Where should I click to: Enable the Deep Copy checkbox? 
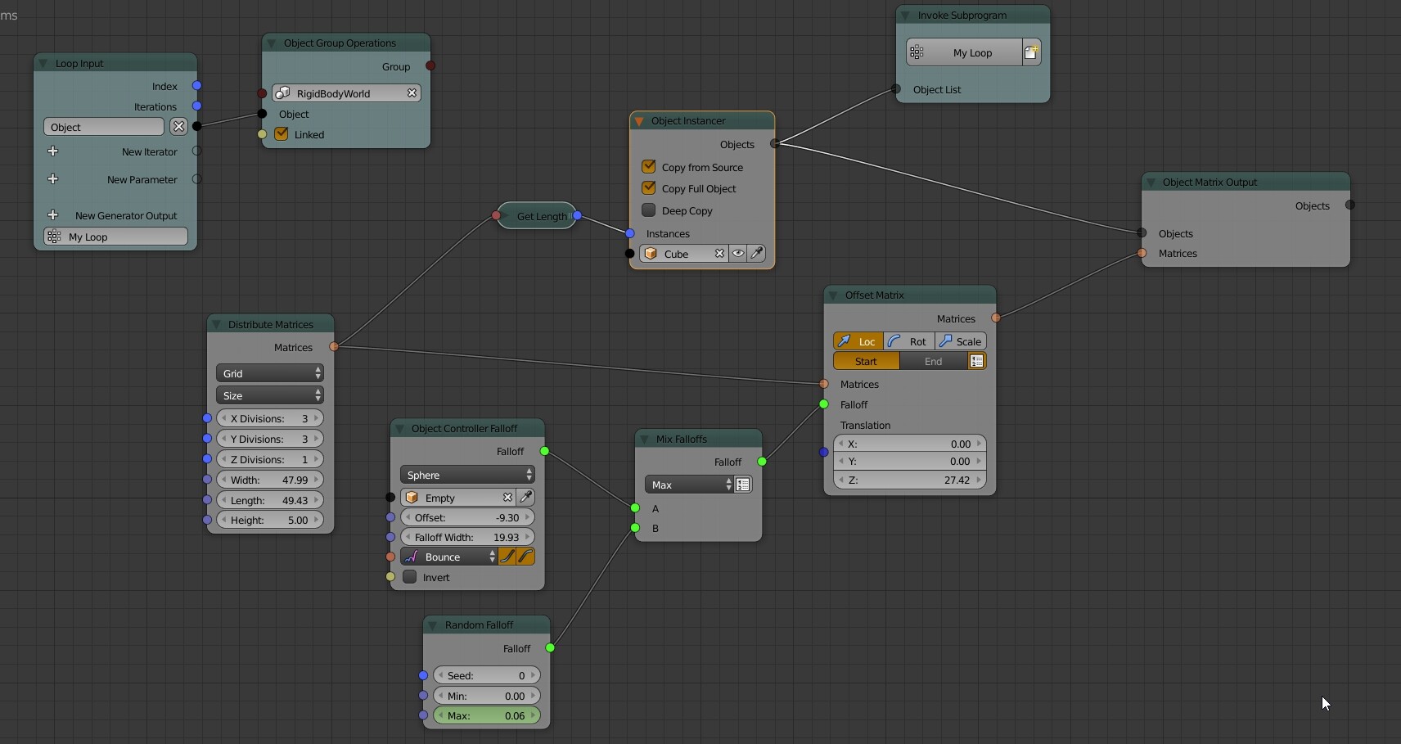click(649, 210)
